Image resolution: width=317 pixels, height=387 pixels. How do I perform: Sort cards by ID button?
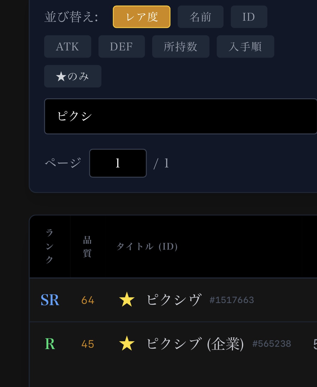click(249, 17)
